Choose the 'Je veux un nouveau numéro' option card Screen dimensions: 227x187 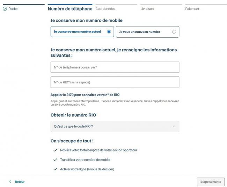click(147, 32)
